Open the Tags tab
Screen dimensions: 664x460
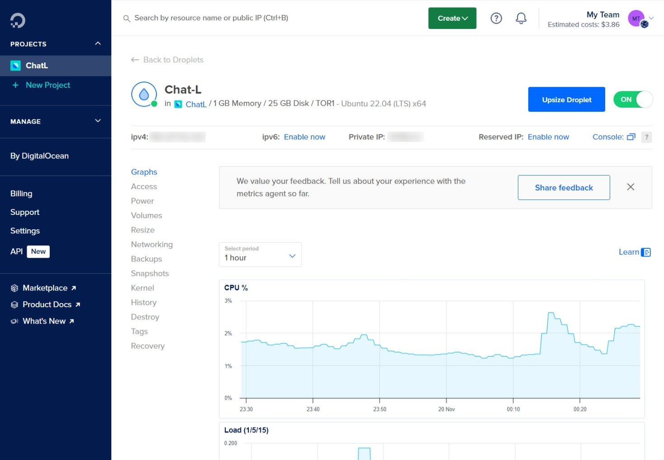pos(139,331)
